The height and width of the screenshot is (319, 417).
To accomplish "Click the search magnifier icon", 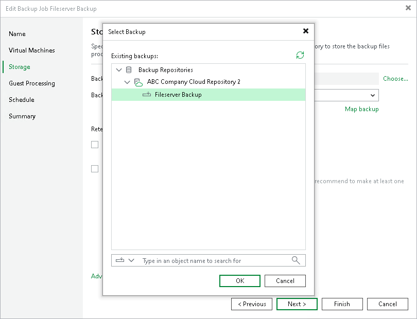I will coord(296,260).
